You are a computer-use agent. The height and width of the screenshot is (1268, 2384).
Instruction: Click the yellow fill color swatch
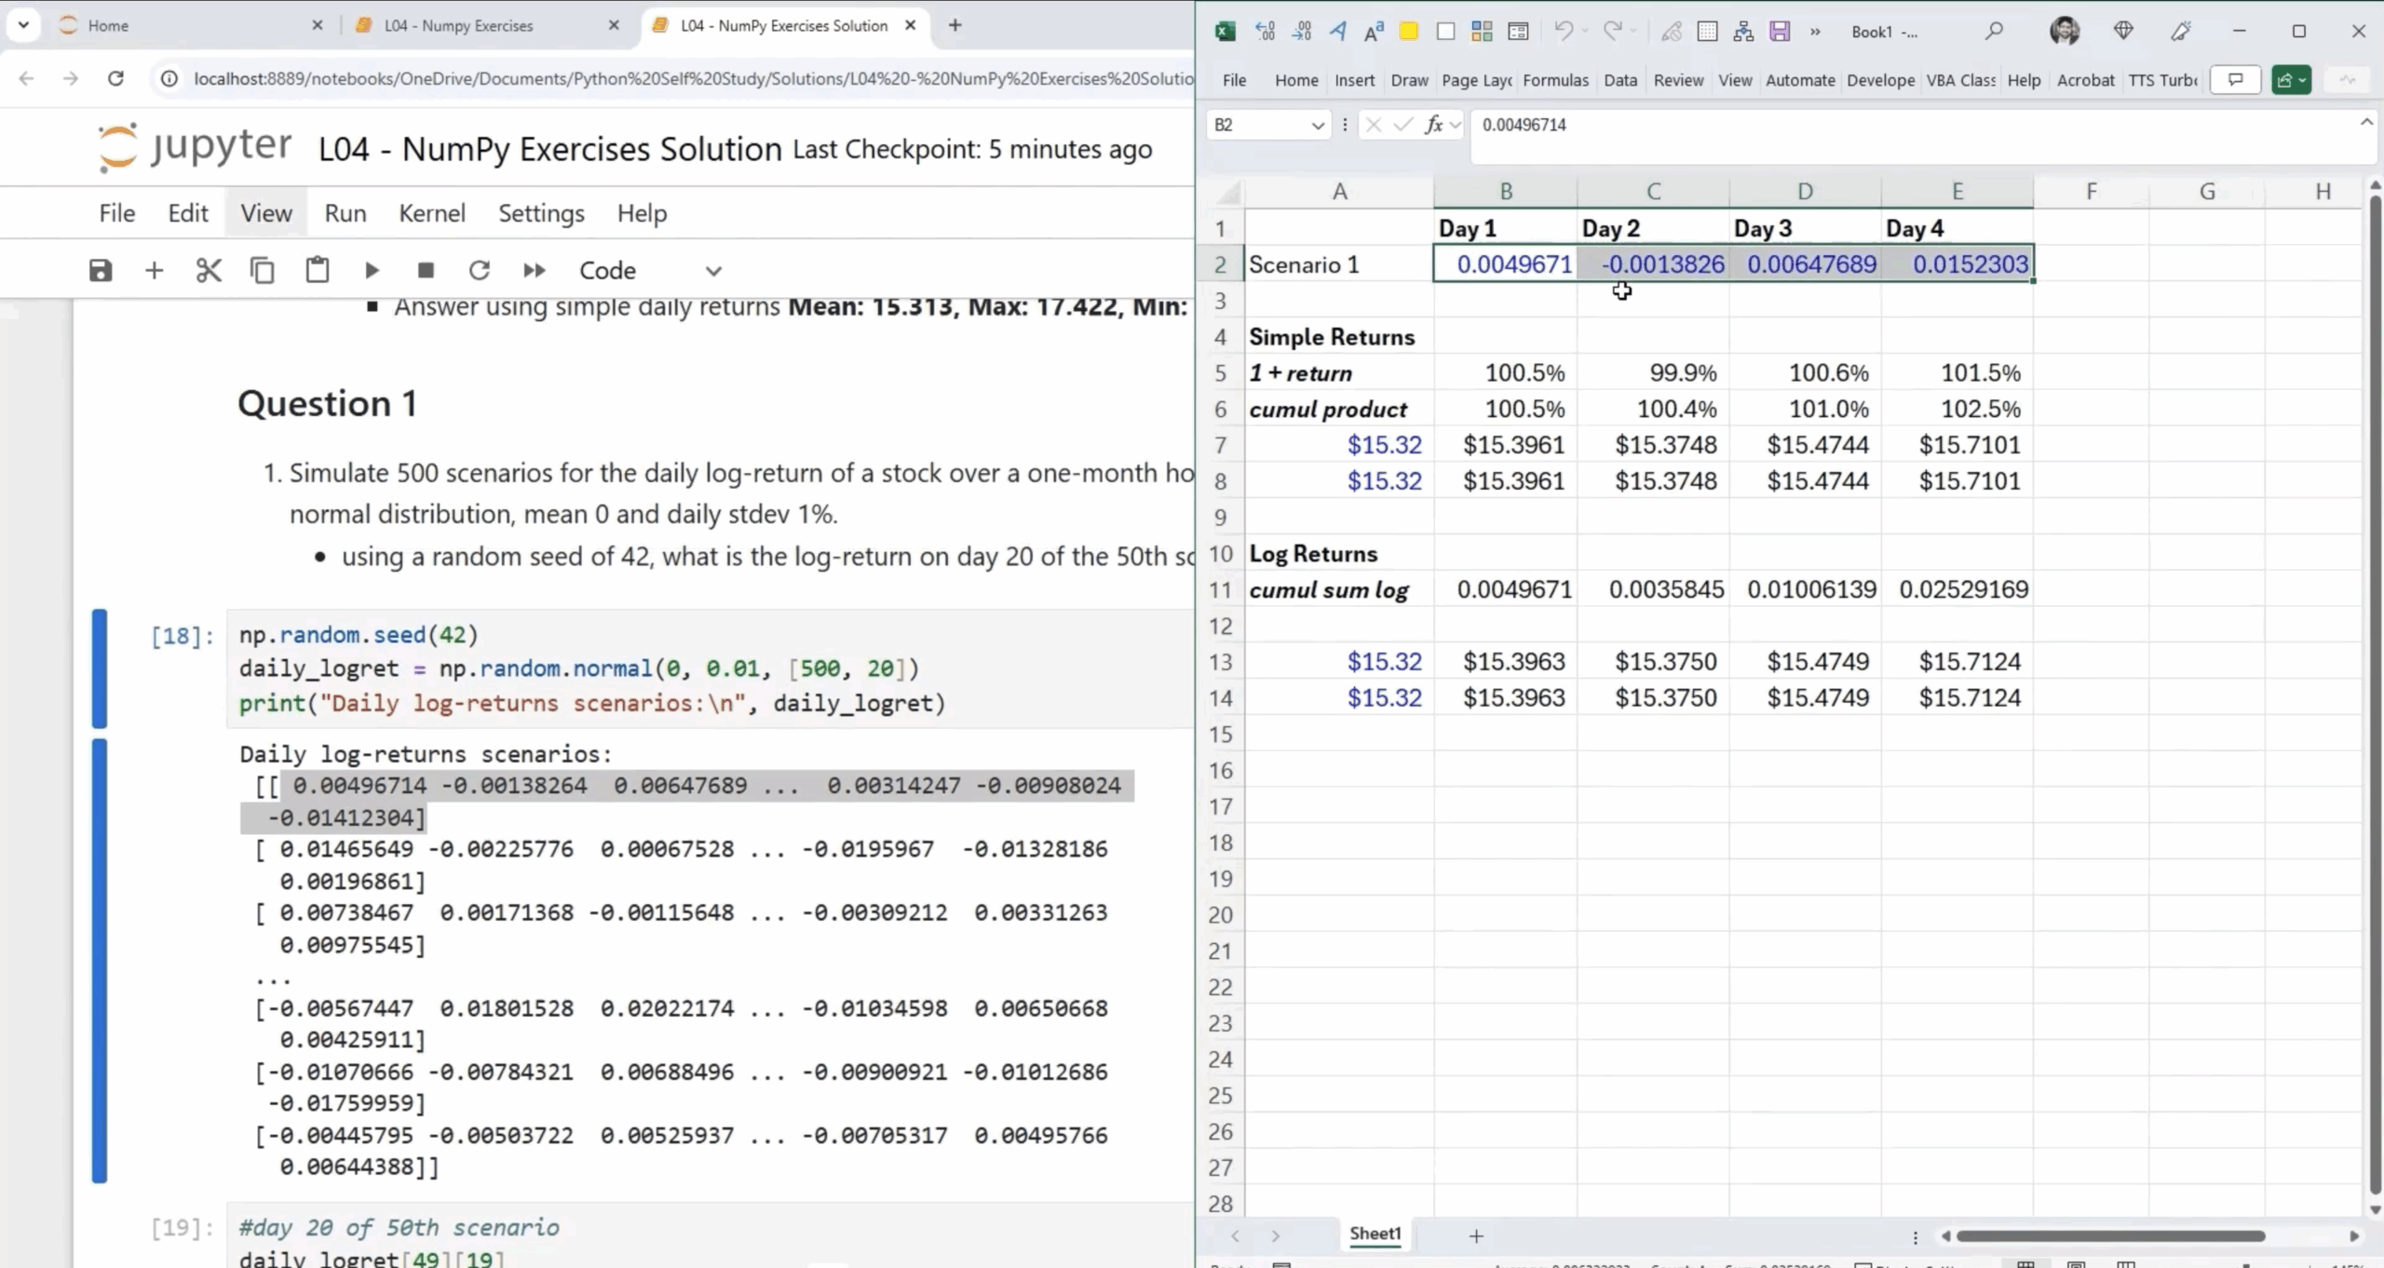(1409, 32)
